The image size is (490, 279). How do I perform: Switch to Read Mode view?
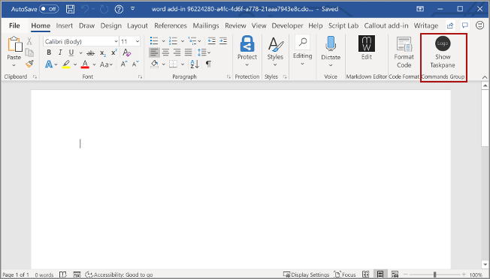pos(366,274)
